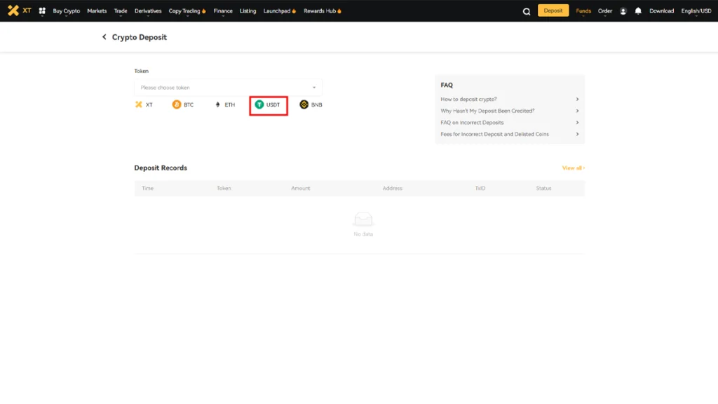718x404 pixels.
Task: Select the ETH token shortcut
Action: coord(224,105)
